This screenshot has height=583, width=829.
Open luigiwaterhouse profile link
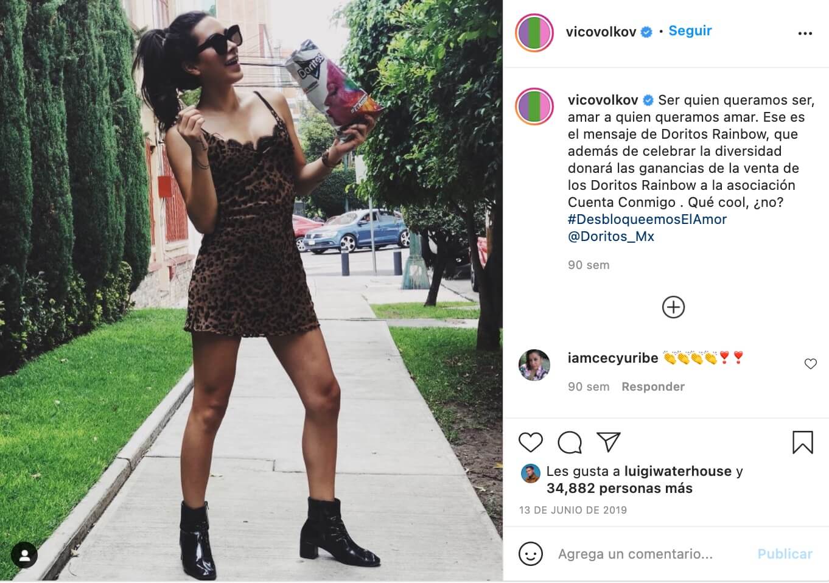(x=678, y=471)
